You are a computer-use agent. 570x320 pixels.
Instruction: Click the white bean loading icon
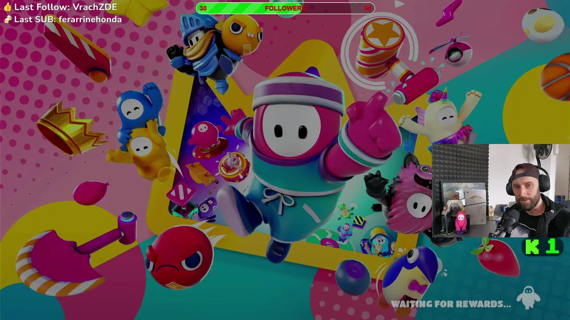tap(529, 297)
